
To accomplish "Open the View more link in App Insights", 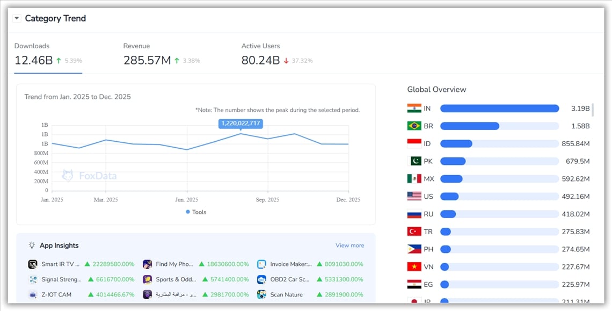I will click(349, 245).
